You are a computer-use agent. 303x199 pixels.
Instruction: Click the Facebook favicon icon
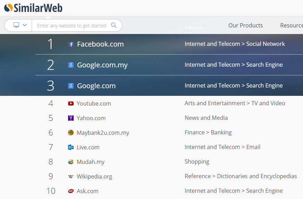click(x=71, y=44)
